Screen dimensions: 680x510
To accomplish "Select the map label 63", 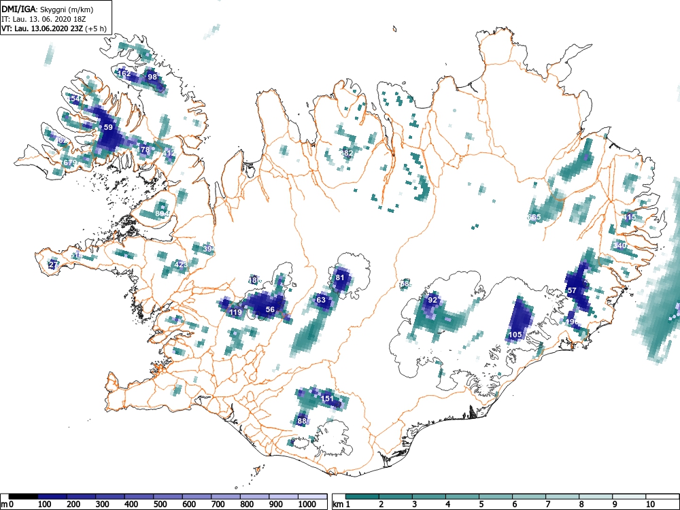I will point(321,300).
